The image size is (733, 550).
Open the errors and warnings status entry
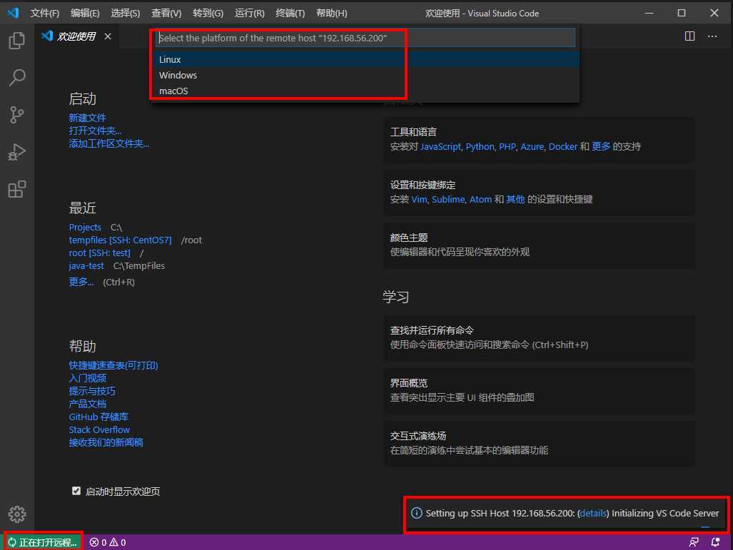point(108,542)
